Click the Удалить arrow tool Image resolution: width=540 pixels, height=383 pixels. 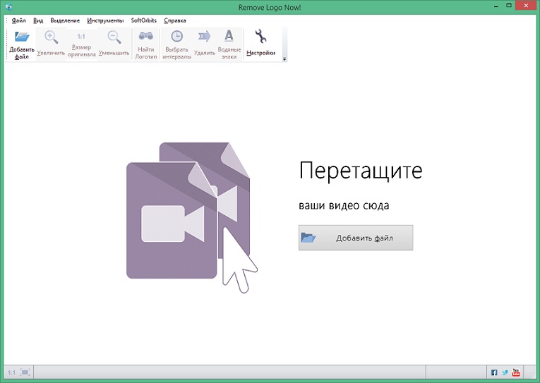[204, 43]
